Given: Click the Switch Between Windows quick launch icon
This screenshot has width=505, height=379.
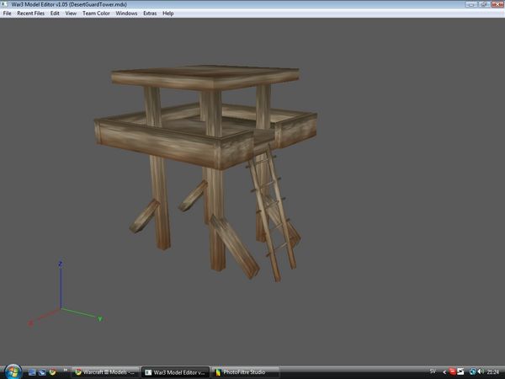Looking at the screenshot, I should [42, 372].
